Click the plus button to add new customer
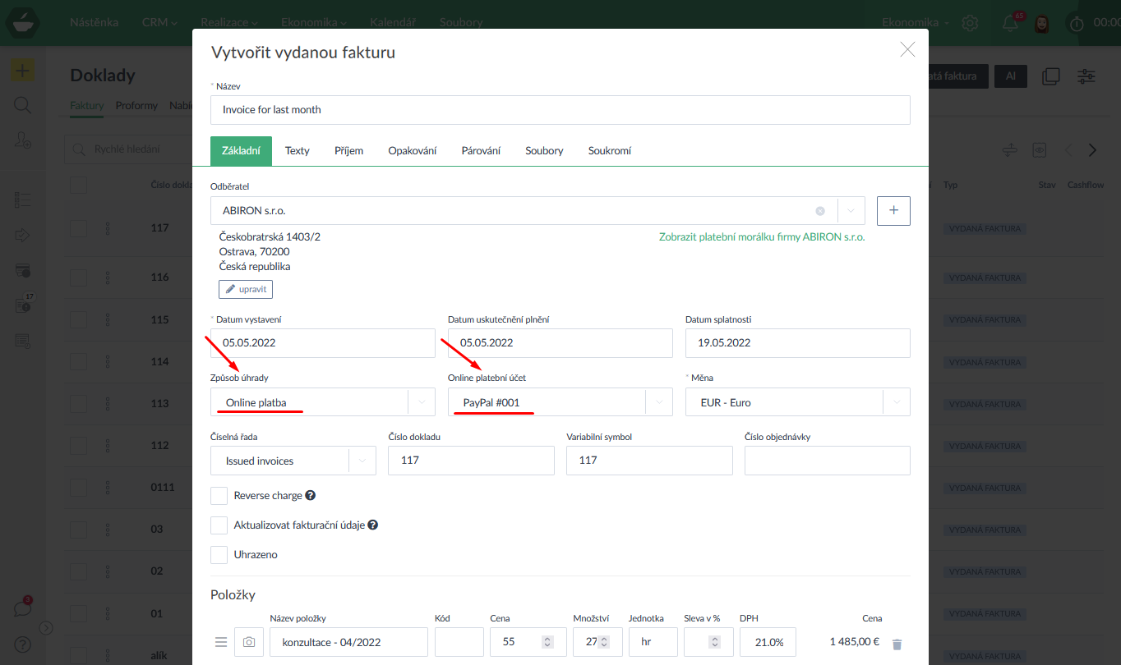1121x665 pixels. tap(893, 211)
